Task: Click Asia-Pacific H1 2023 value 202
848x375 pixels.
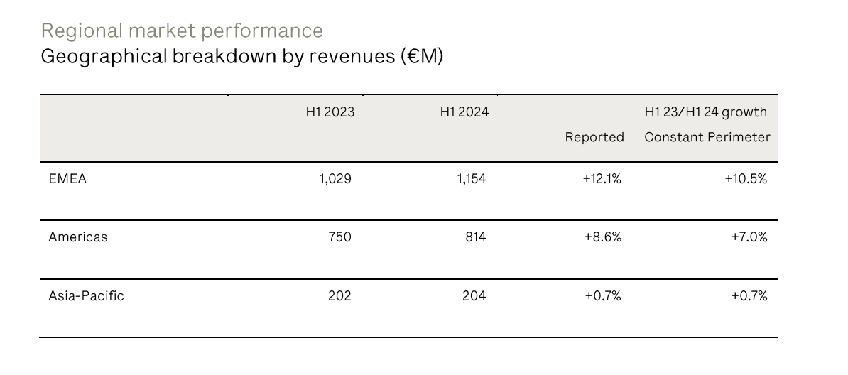Action: point(339,295)
